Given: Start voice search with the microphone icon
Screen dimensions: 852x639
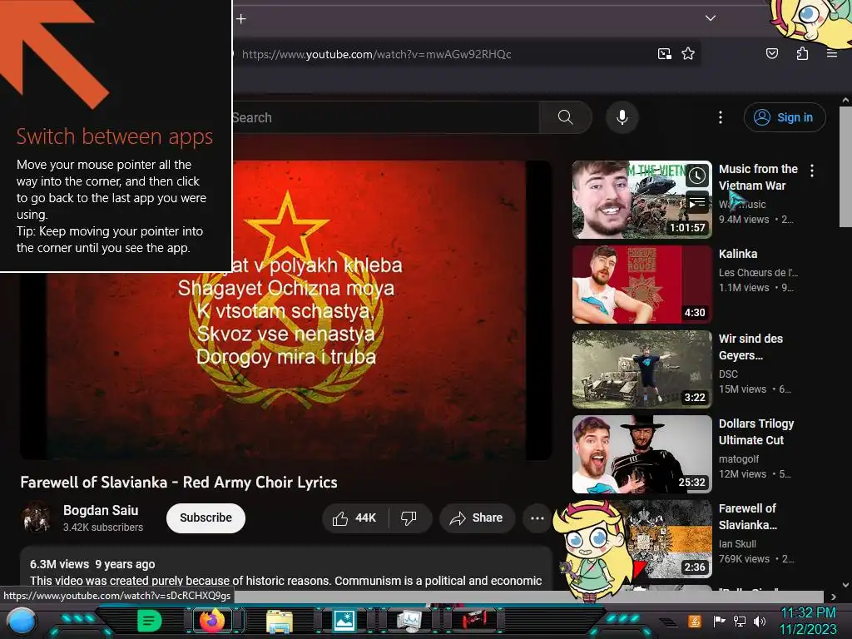Looking at the screenshot, I should [x=622, y=117].
